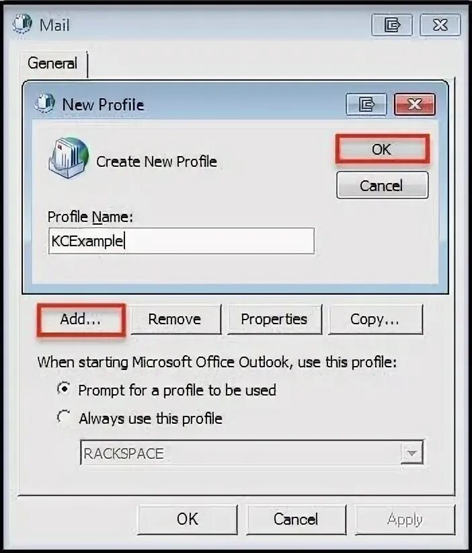Click the Mail window help button icon
472x553 pixels.
coord(391,25)
